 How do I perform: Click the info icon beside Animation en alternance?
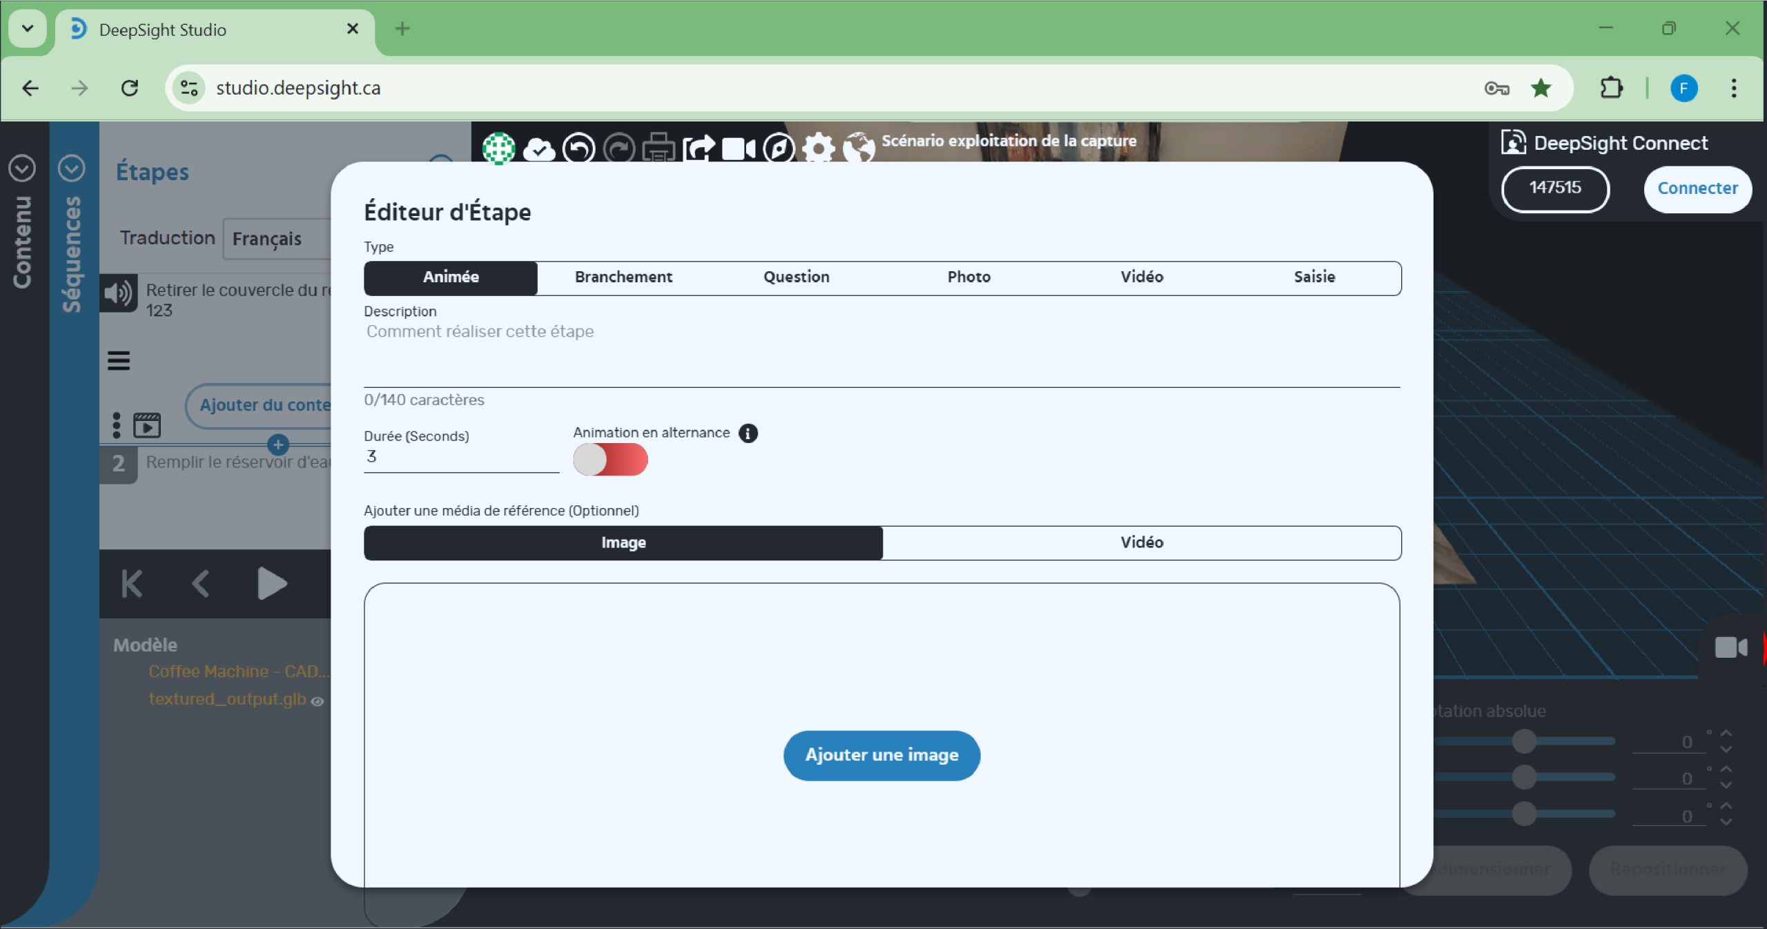coord(748,433)
